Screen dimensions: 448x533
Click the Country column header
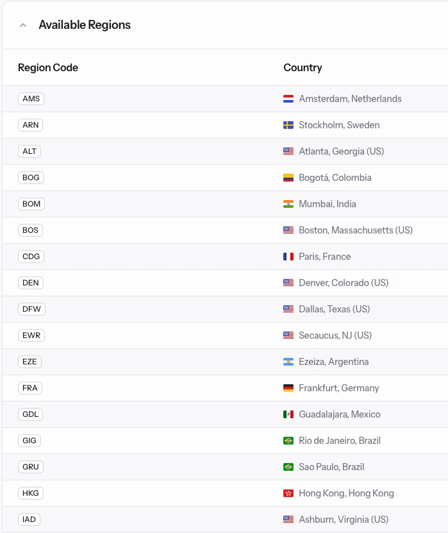303,67
